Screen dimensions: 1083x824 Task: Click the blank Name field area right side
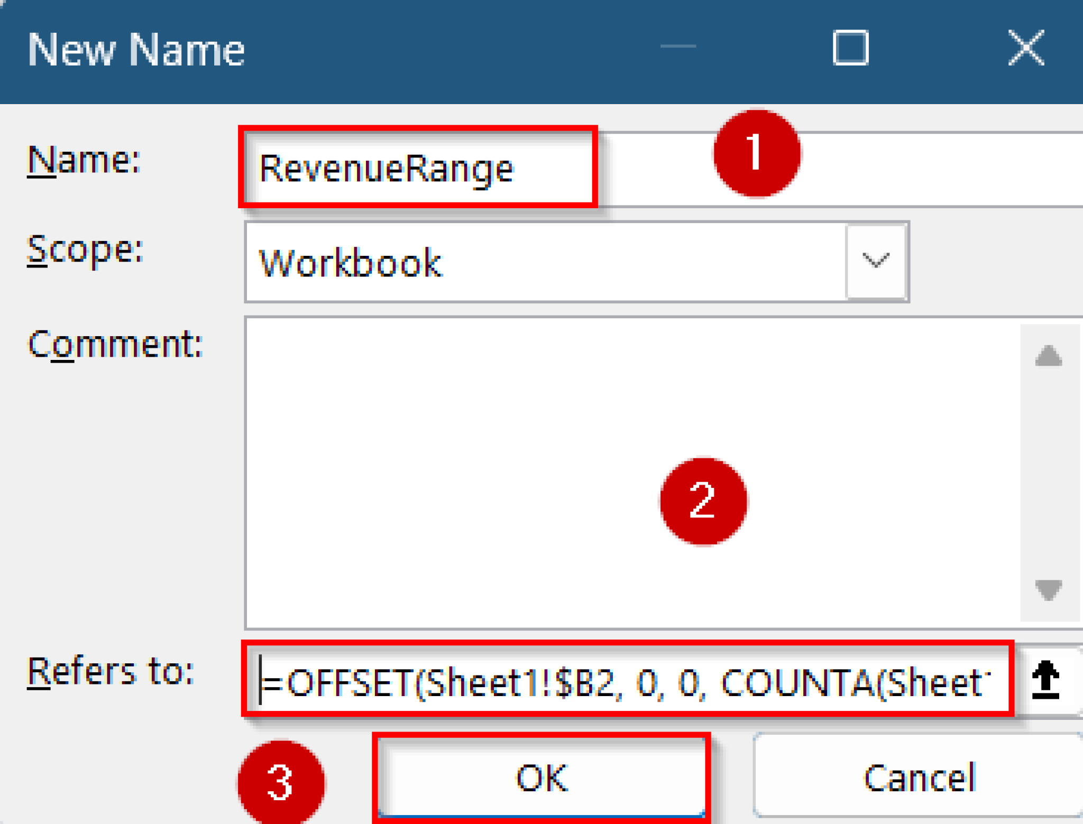click(x=941, y=169)
